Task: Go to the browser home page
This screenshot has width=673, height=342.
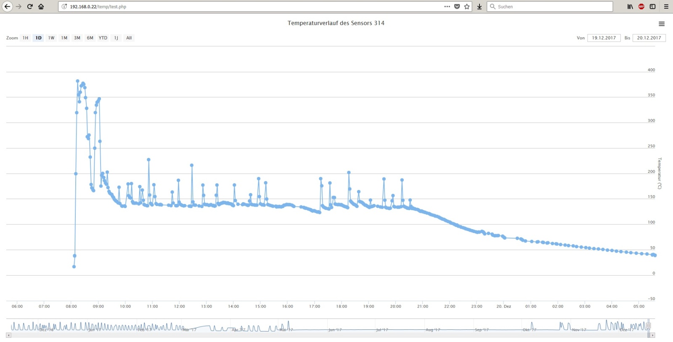Action: (x=41, y=7)
